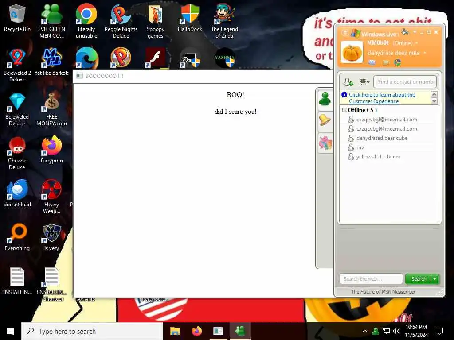Select the Recycle Bin desktop icon
Screen dimensions: 454x340
point(17,18)
